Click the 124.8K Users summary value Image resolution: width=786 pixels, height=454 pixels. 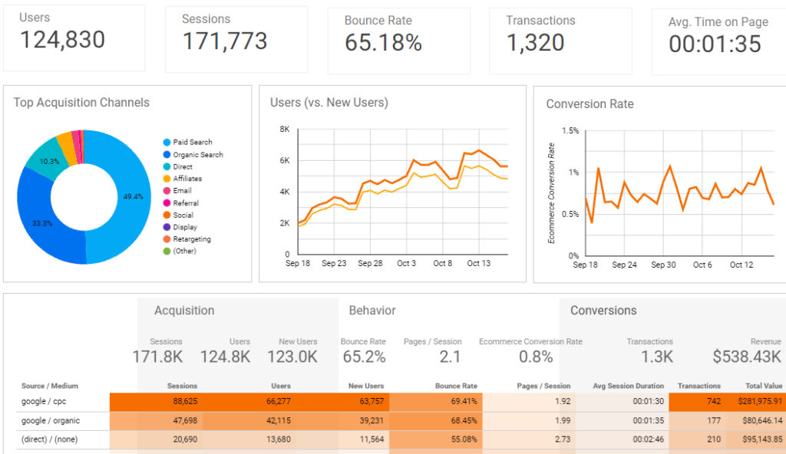[x=225, y=357]
